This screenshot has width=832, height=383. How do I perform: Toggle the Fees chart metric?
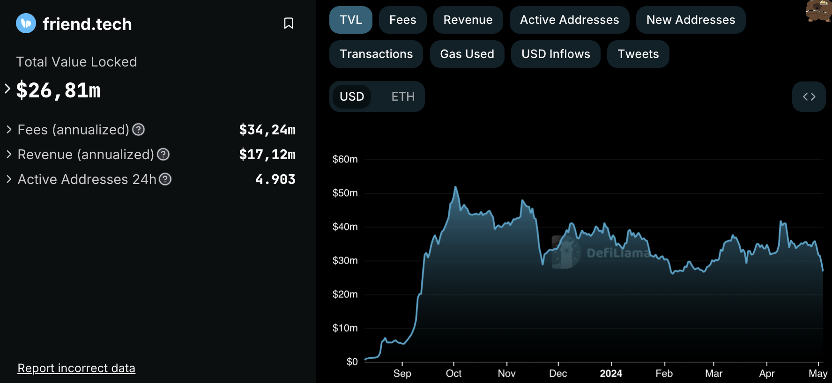point(403,20)
